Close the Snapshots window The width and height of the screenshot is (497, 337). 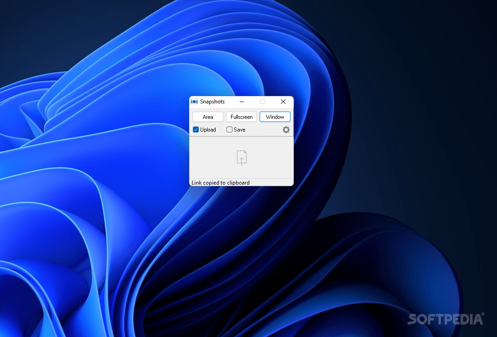(x=283, y=102)
